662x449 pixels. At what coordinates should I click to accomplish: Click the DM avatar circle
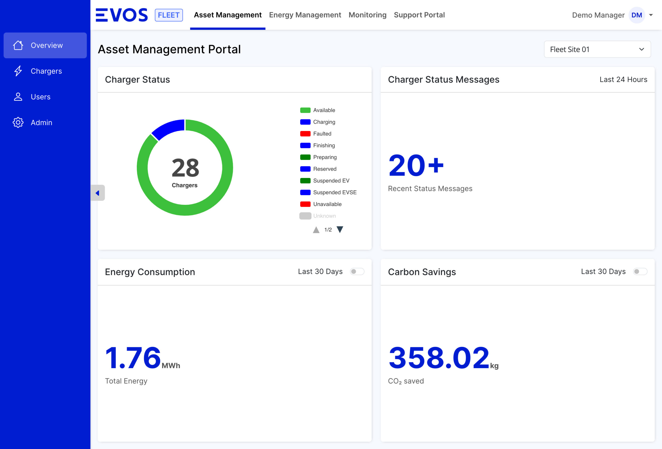pos(637,15)
